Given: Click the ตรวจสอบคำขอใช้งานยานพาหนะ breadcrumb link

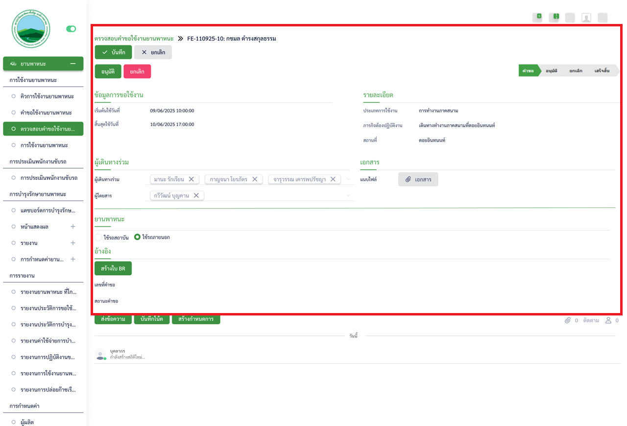Looking at the screenshot, I should click(x=134, y=38).
